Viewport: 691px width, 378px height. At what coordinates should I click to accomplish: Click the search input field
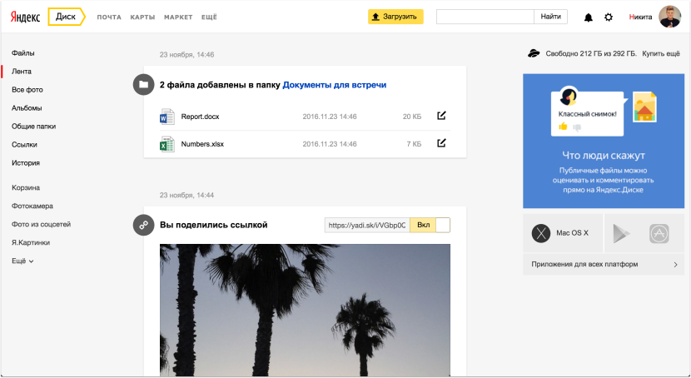coord(485,17)
